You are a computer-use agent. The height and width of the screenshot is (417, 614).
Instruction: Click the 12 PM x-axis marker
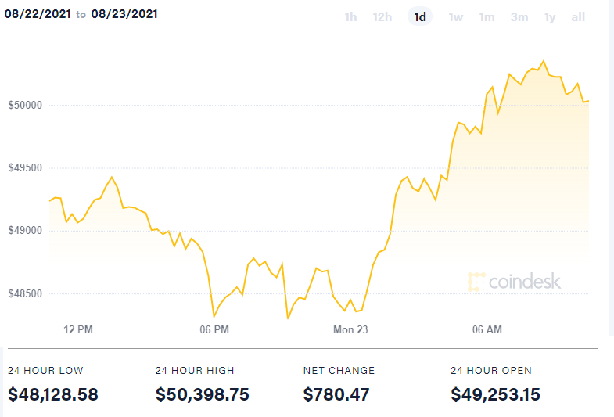[x=78, y=330]
